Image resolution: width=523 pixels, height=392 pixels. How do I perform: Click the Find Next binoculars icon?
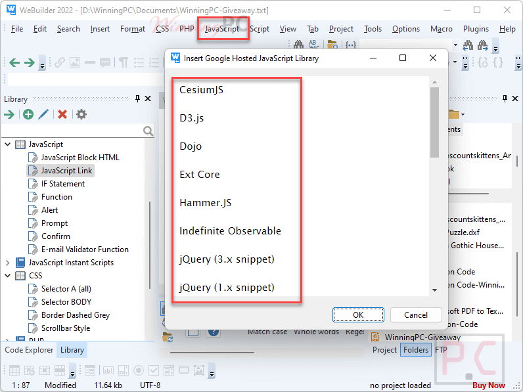pyautogui.click(x=483, y=45)
